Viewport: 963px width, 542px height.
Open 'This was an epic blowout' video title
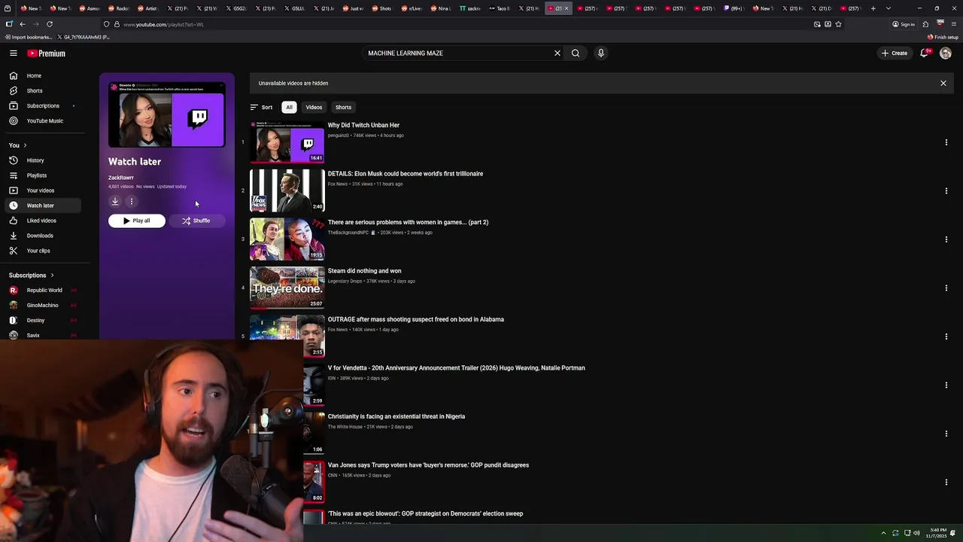tap(425, 513)
